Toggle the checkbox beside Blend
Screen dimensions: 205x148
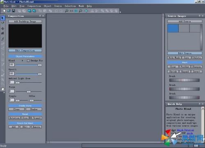28,60
